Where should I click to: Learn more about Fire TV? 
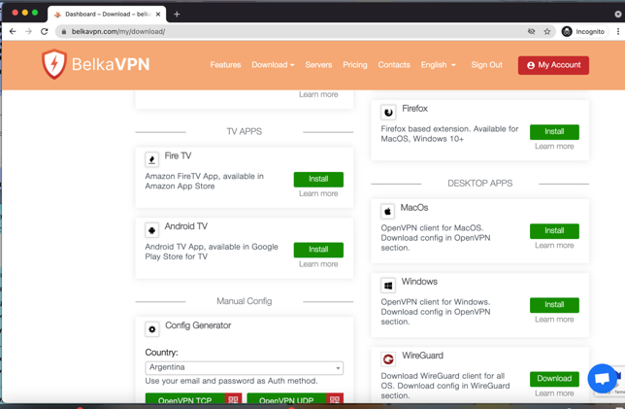(x=318, y=193)
